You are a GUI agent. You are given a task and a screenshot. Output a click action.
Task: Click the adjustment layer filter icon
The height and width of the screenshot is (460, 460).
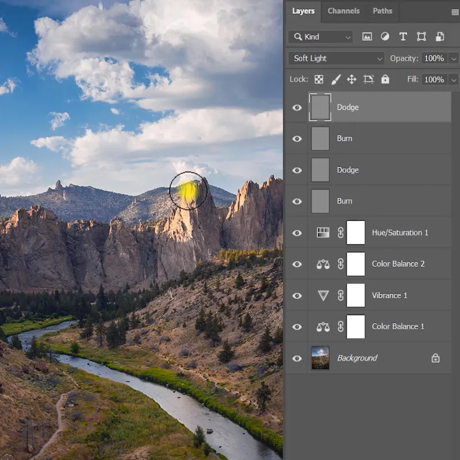385,37
